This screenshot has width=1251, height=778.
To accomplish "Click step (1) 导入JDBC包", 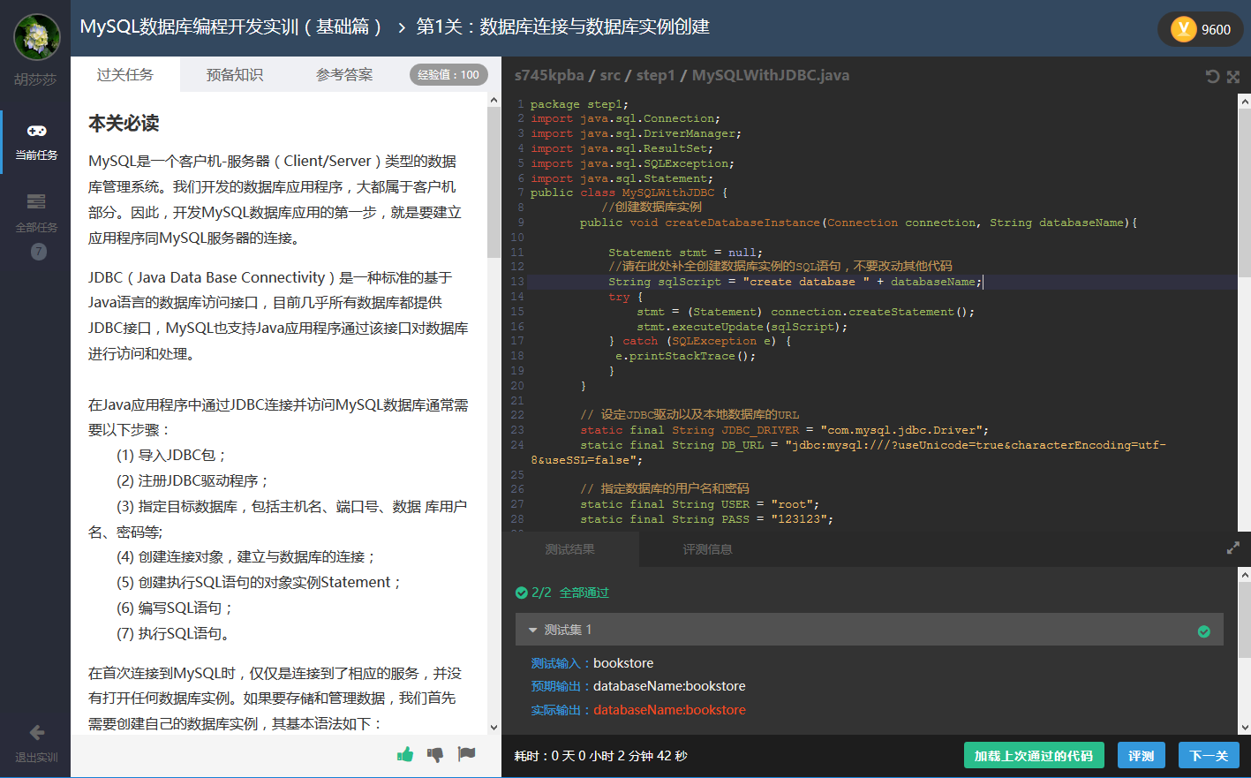I will pyautogui.click(x=172, y=456).
